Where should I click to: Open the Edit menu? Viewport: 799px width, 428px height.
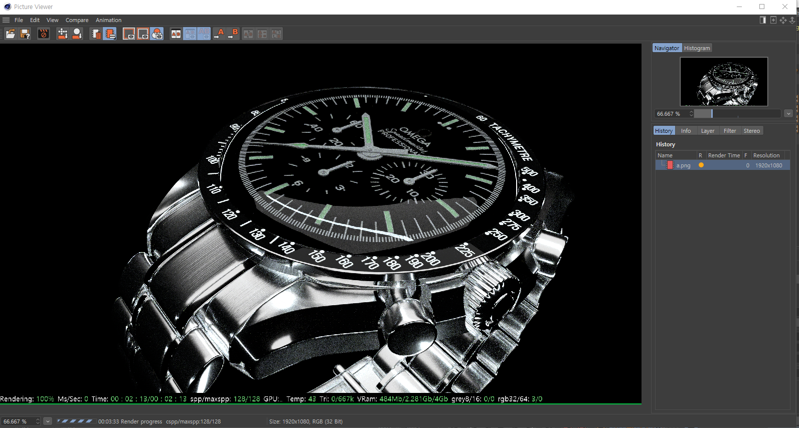click(x=35, y=20)
